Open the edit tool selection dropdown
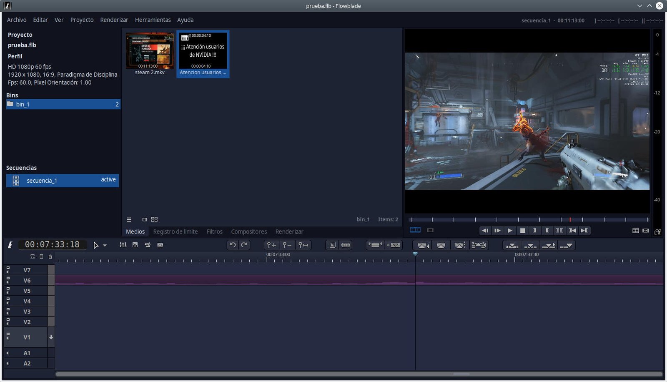 pos(105,246)
